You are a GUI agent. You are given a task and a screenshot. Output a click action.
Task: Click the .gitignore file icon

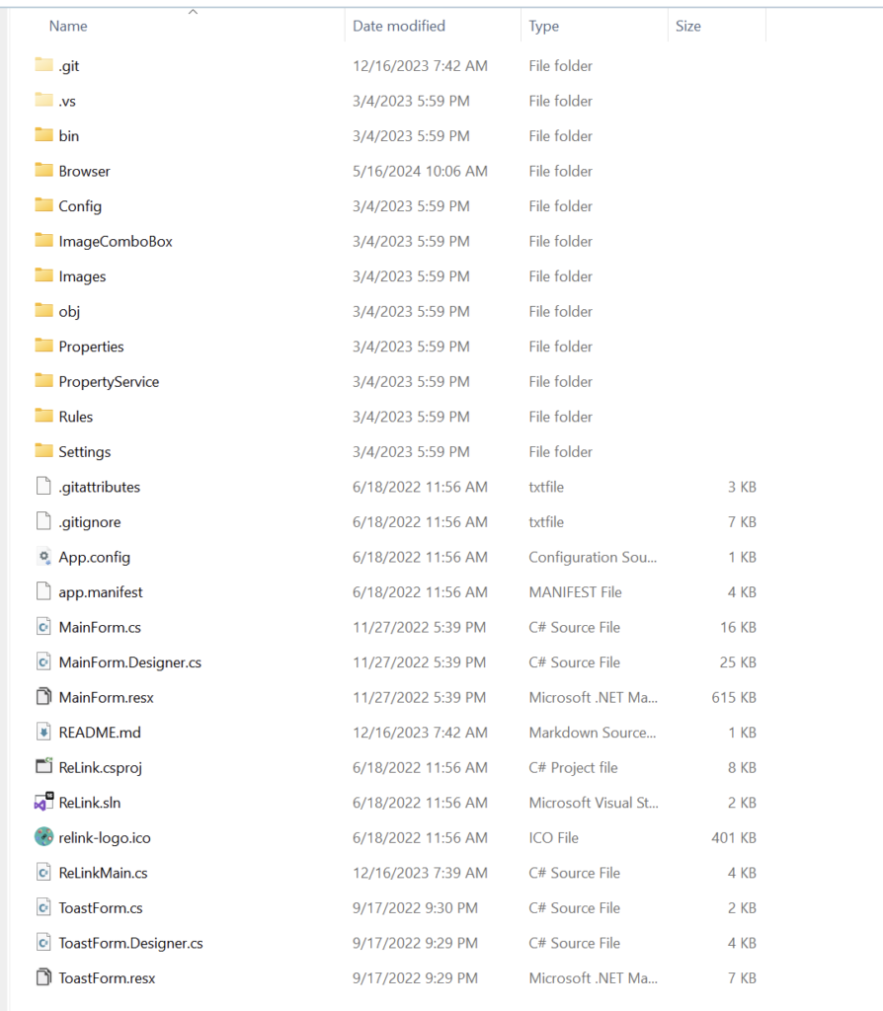(43, 521)
